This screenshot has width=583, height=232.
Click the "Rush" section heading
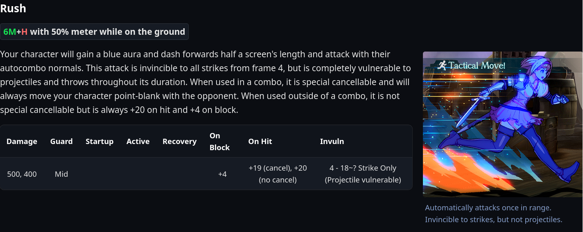click(13, 8)
